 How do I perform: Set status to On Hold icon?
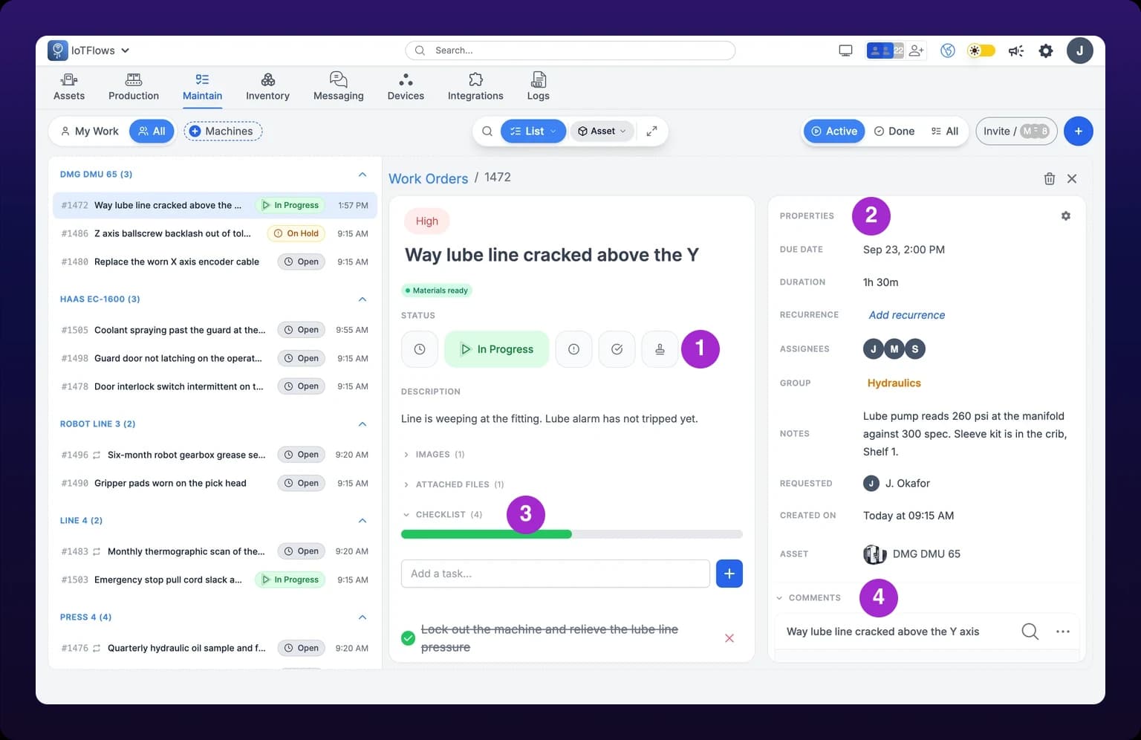(573, 349)
